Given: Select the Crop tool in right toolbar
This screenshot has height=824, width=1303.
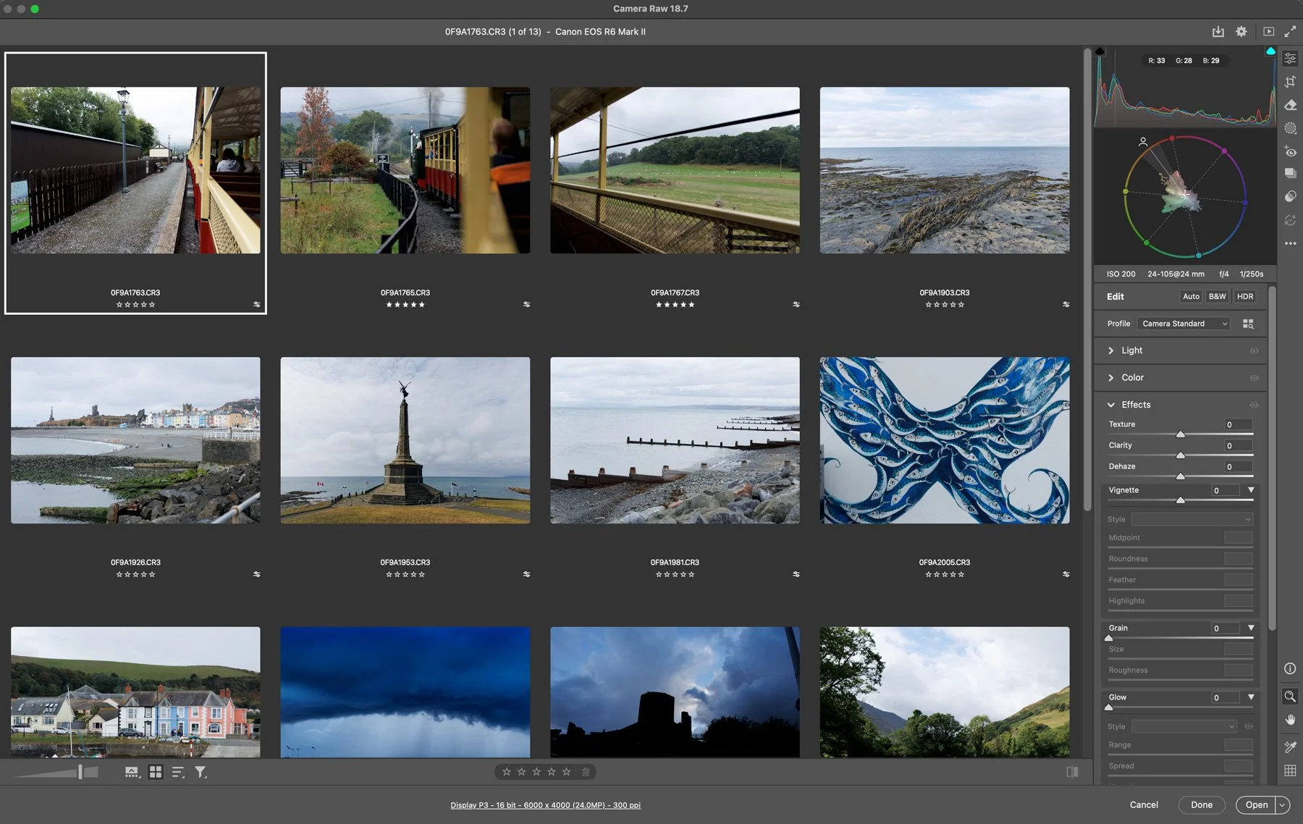Looking at the screenshot, I should (x=1290, y=82).
